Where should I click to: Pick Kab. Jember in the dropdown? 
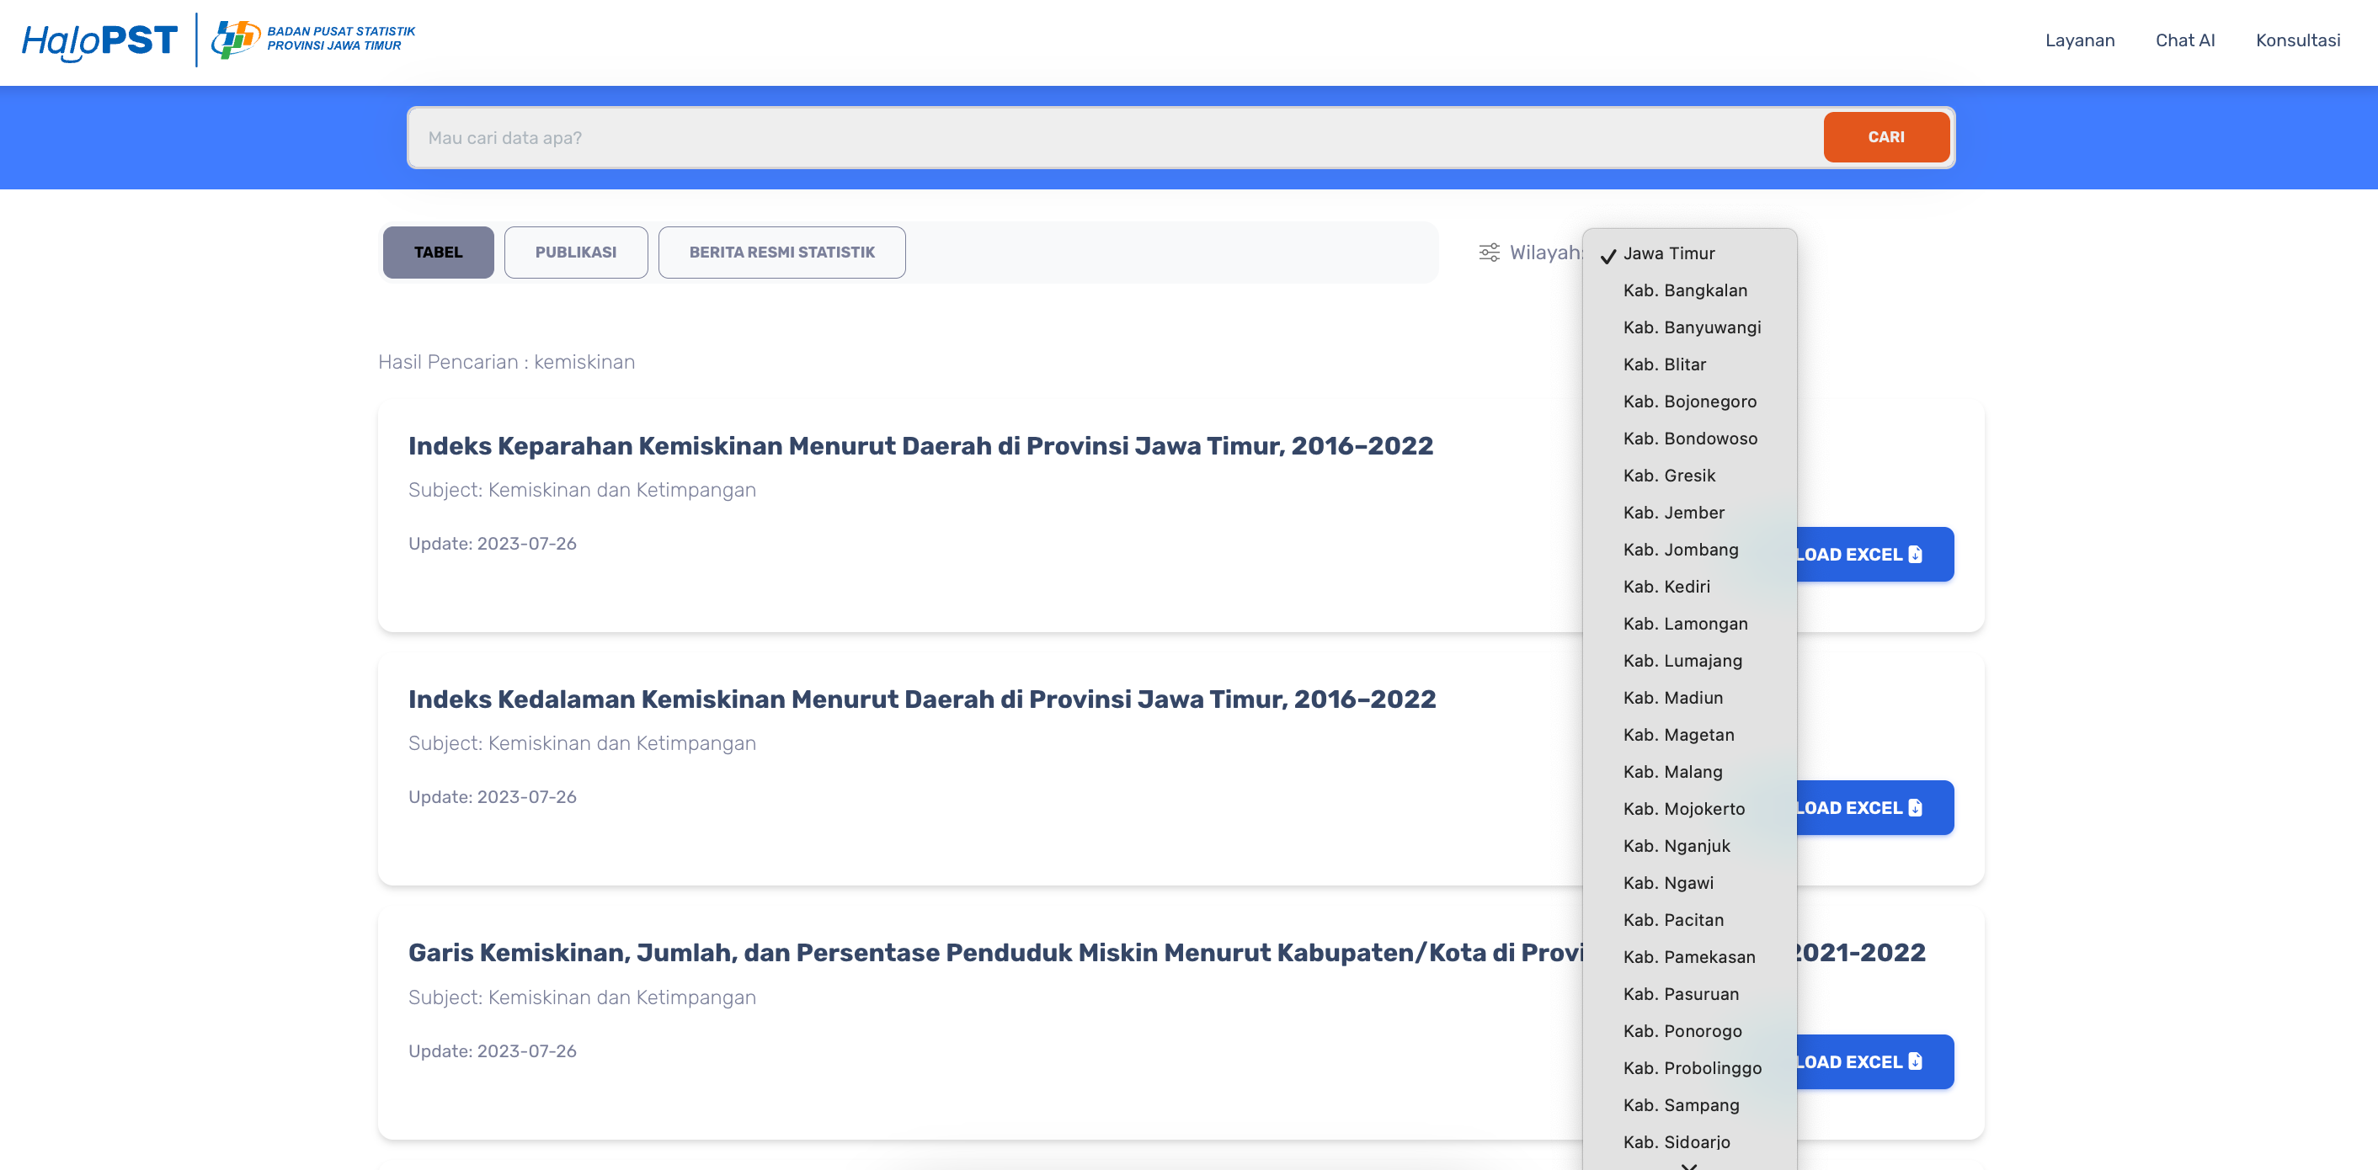1672,513
